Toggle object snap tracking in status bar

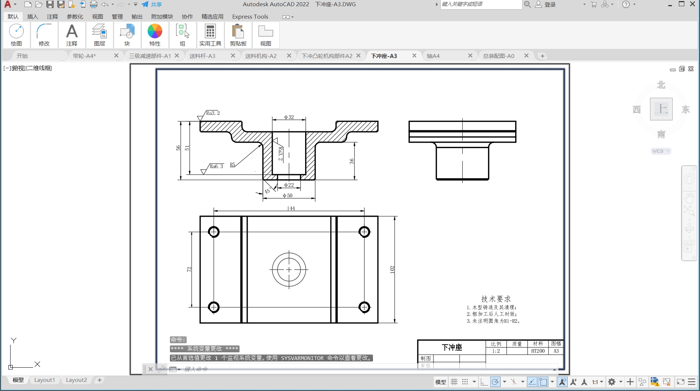(532, 382)
